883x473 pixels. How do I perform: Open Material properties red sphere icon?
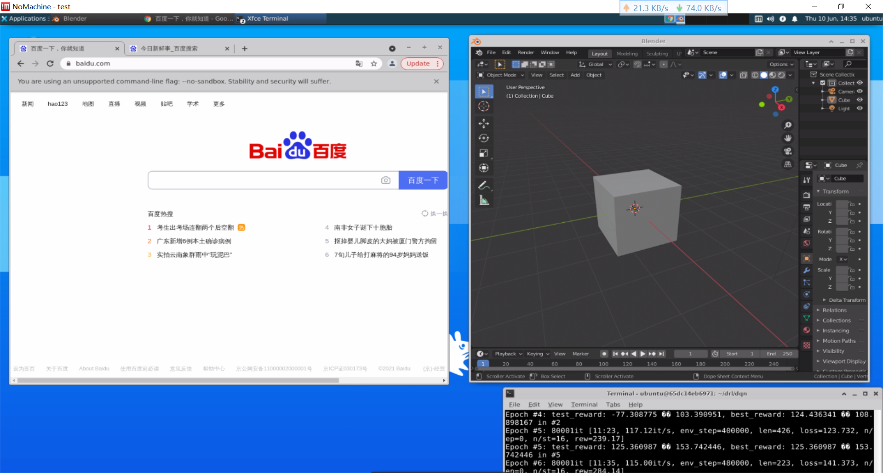[x=807, y=330]
